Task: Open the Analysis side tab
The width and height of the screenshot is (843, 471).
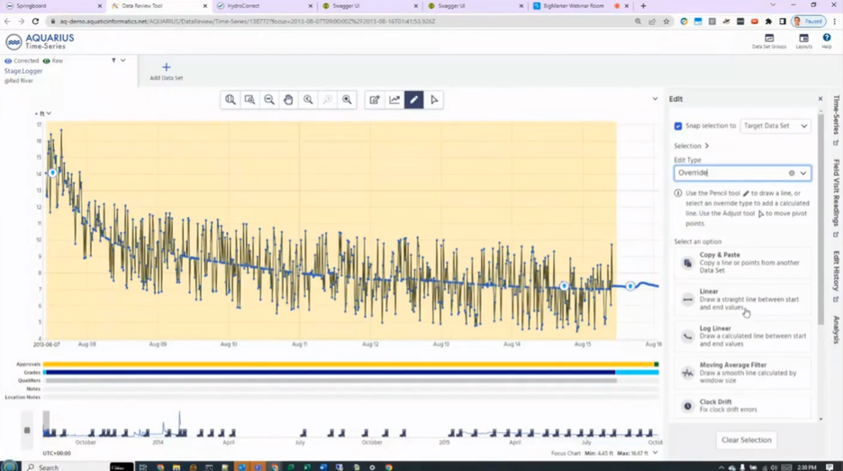Action: point(836,329)
